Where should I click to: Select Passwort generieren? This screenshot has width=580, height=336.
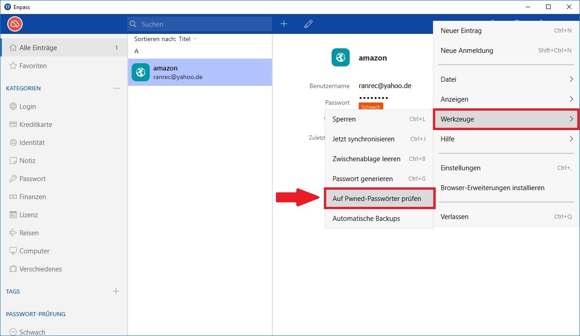coord(379,179)
